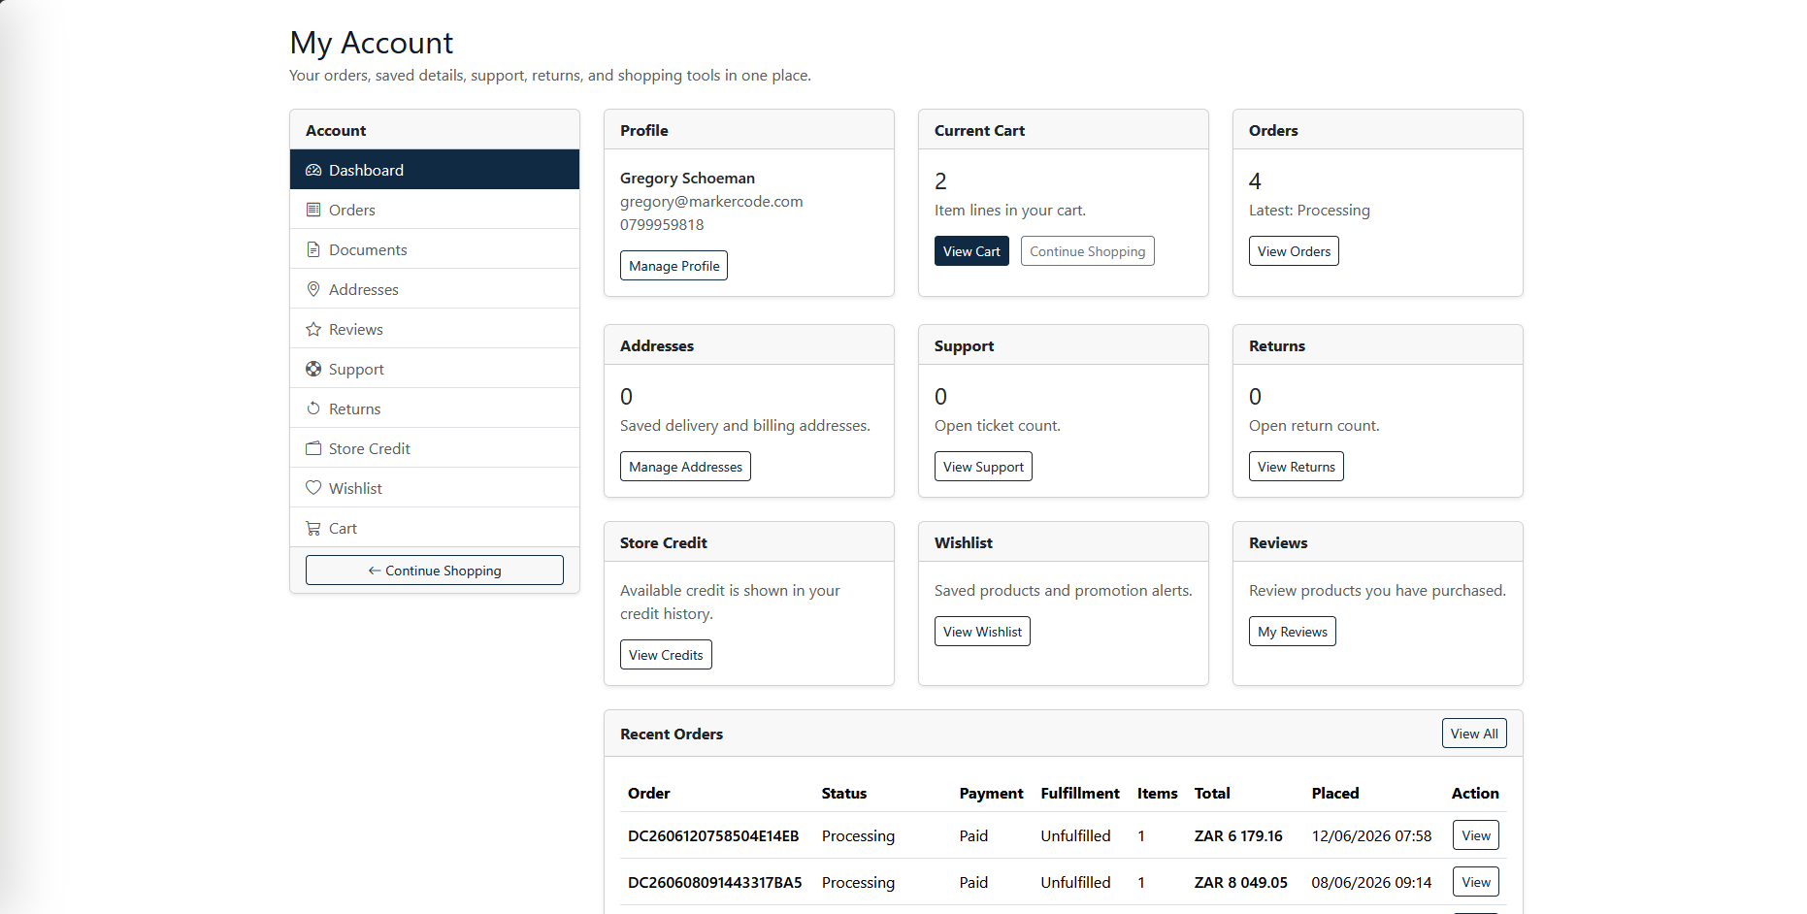Click the Returns circular arrow icon
The width and height of the screenshot is (1807, 914).
click(313, 408)
